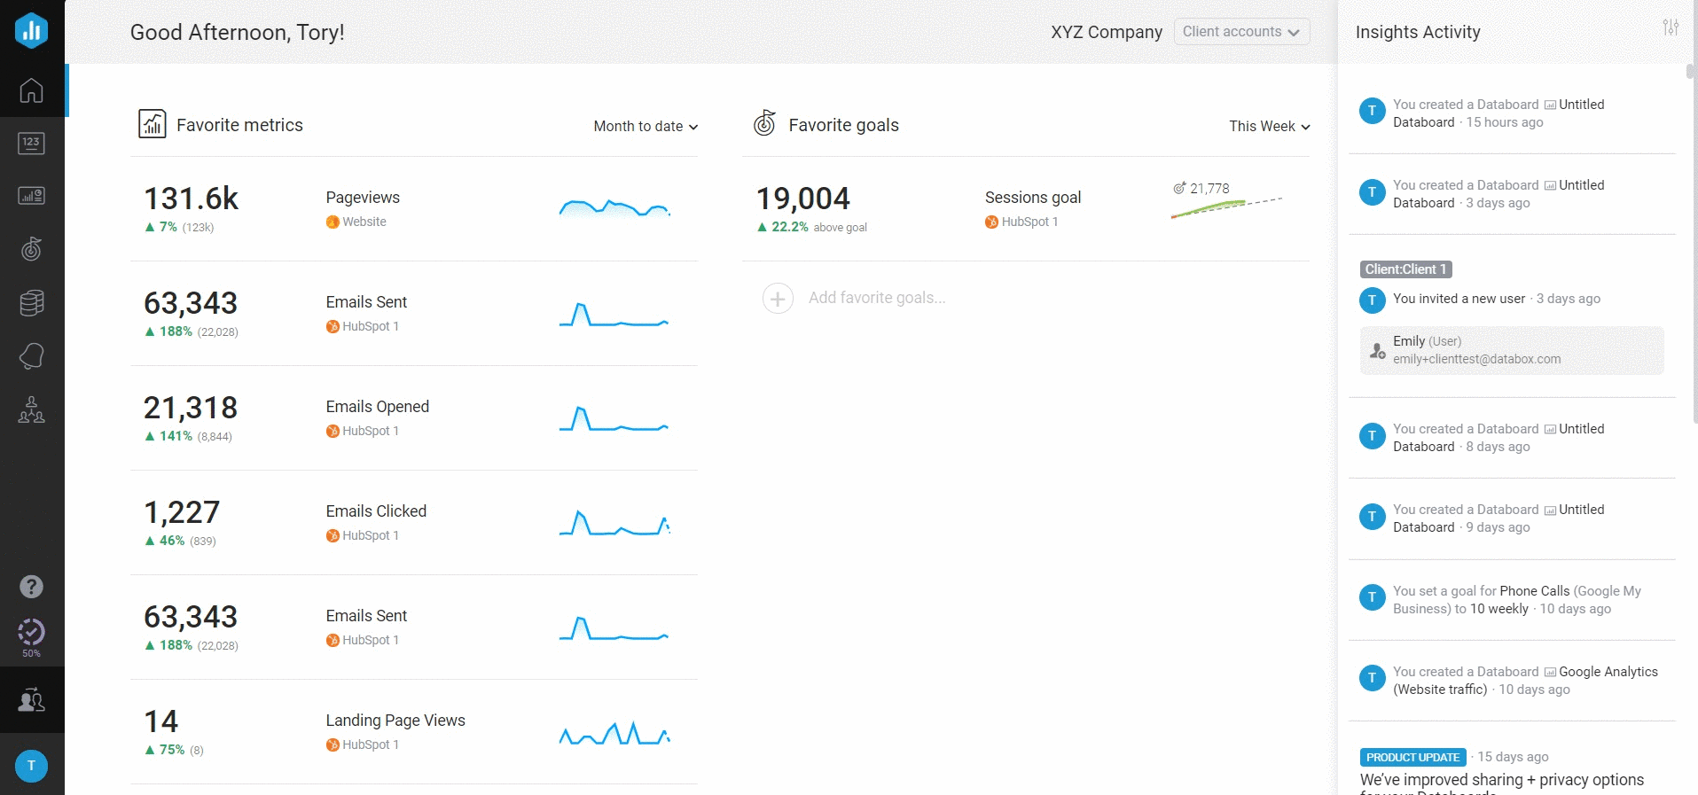1698x795 pixels.
Task: Open the Goals target sidebar icon
Action: pos(31,249)
